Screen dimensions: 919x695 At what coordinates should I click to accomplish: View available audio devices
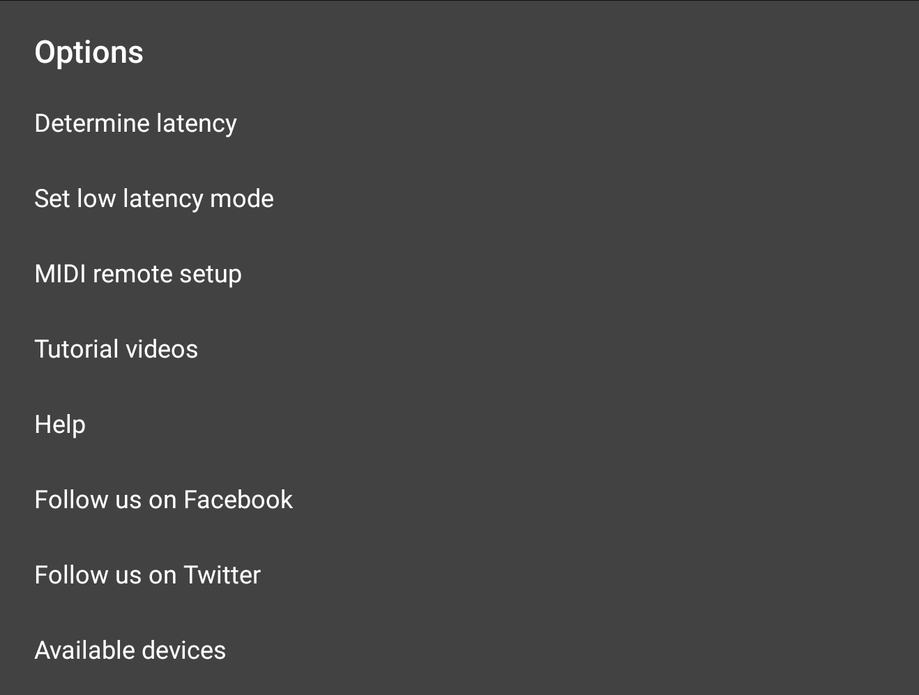(130, 650)
